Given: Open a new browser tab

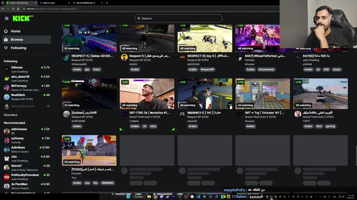Looking at the screenshot, I should pyautogui.click(x=107, y=3).
